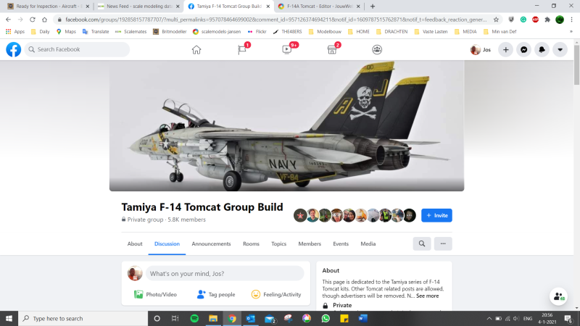
Task: Click the blue Invite button
Action: click(436, 215)
